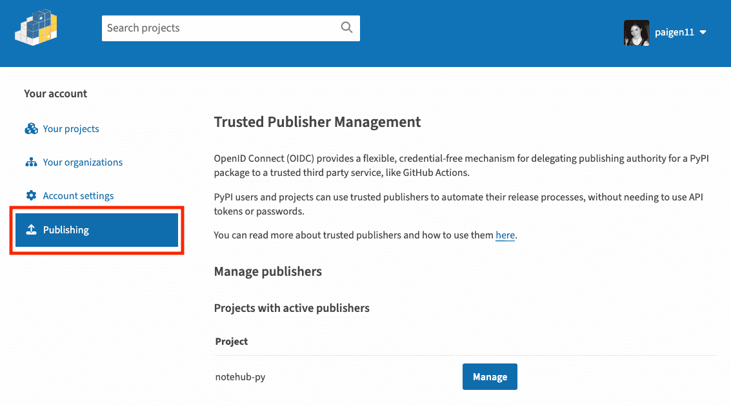Click the Publishing upload icon
Viewport: 731px width, 406px height.
[x=31, y=229]
